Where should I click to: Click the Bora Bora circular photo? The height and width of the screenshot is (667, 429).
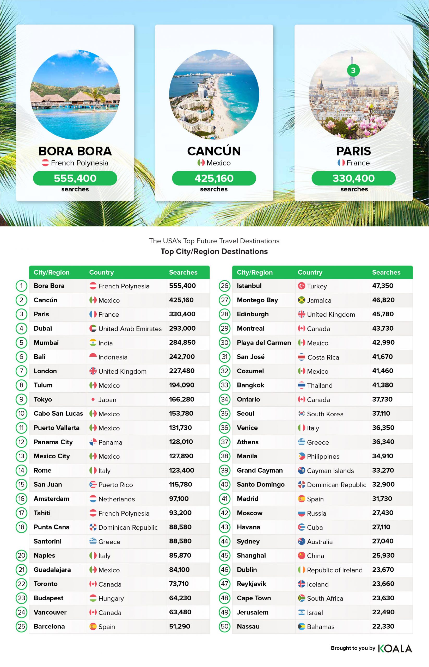pyautogui.click(x=75, y=94)
